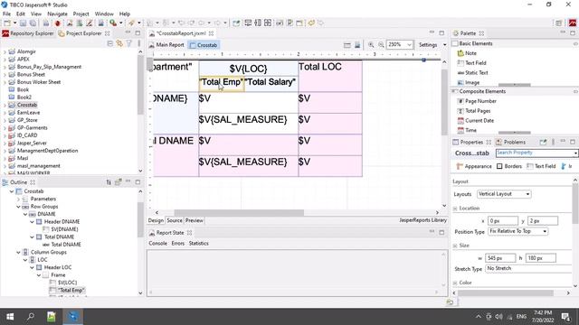Click the Windows Start button
579x325 pixels.
point(10,317)
